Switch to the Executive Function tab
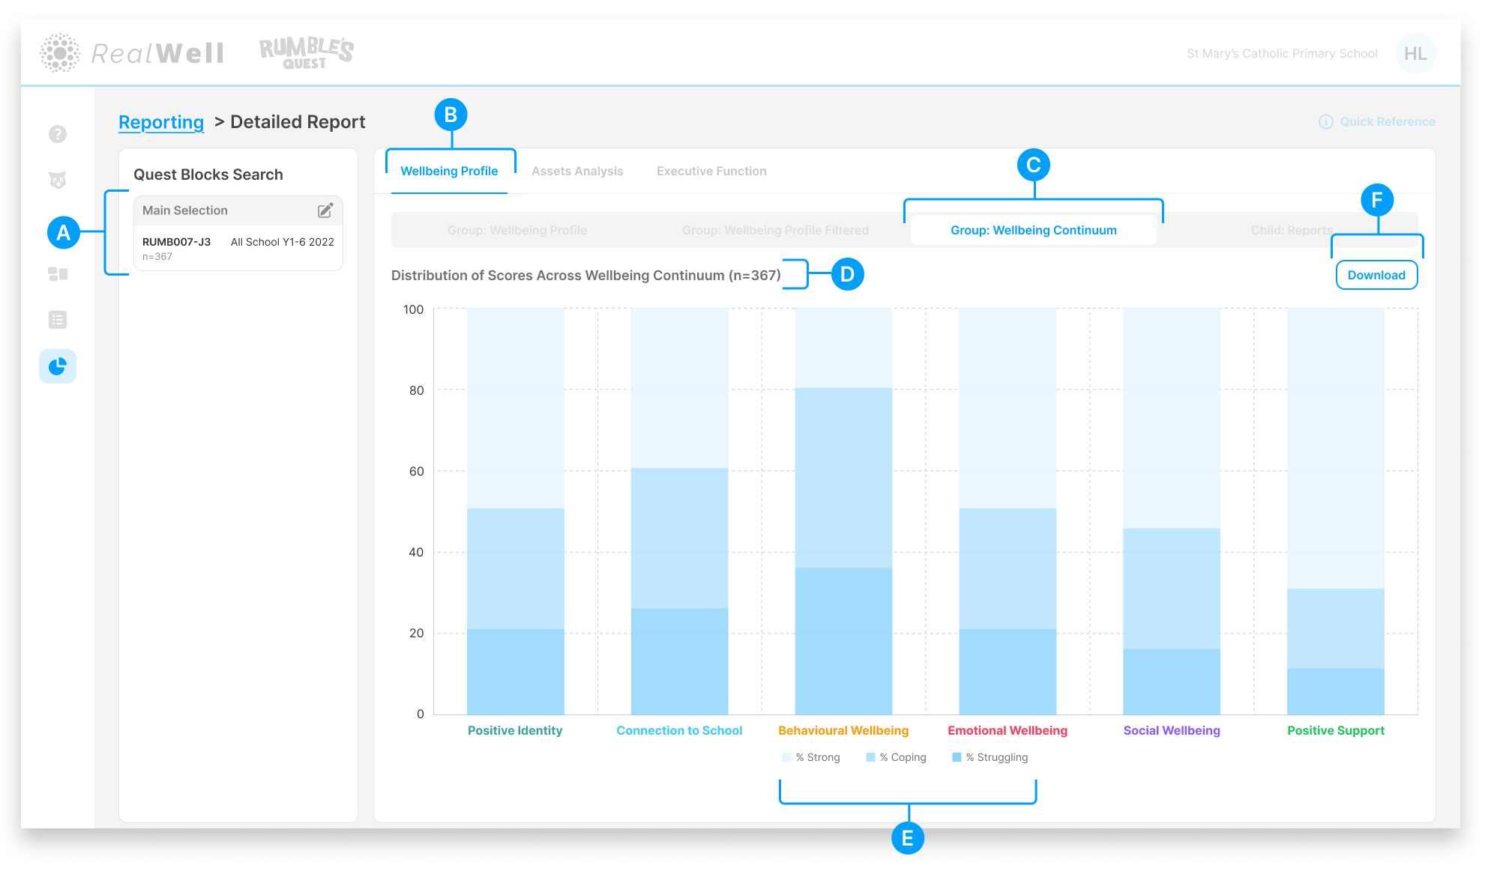This screenshot has width=1491, height=877. coord(711,172)
